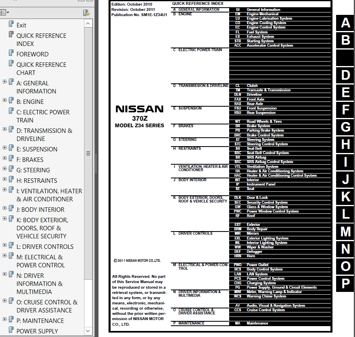Expand the J: BODY INTERIOR bookmark
The image size is (355, 337).
(x=4, y=208)
